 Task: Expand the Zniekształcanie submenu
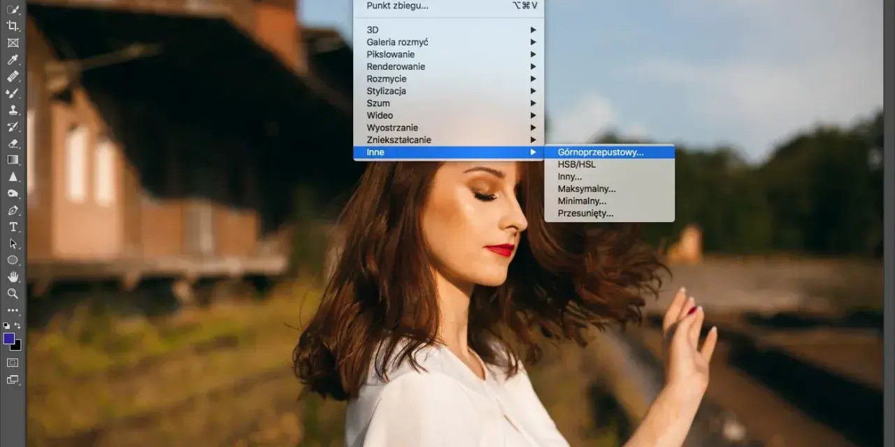(x=449, y=140)
